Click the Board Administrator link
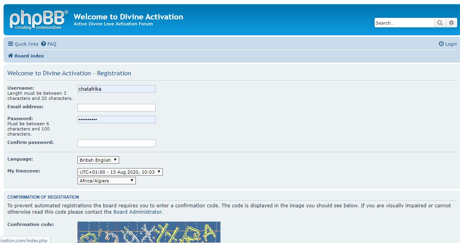Image resolution: width=460 pixels, height=243 pixels. 137,212
